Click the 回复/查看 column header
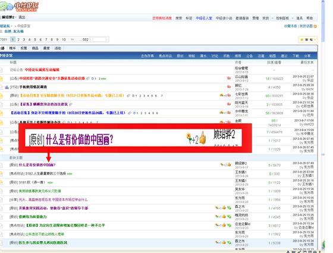Image resolution: width=333 pixels, height=253 pixels. point(274,63)
